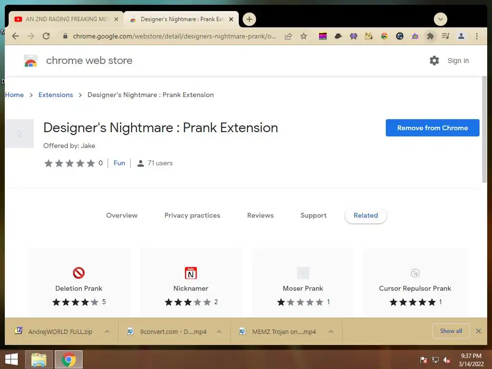Show all downloads
This screenshot has width=492, height=369.
click(x=451, y=331)
